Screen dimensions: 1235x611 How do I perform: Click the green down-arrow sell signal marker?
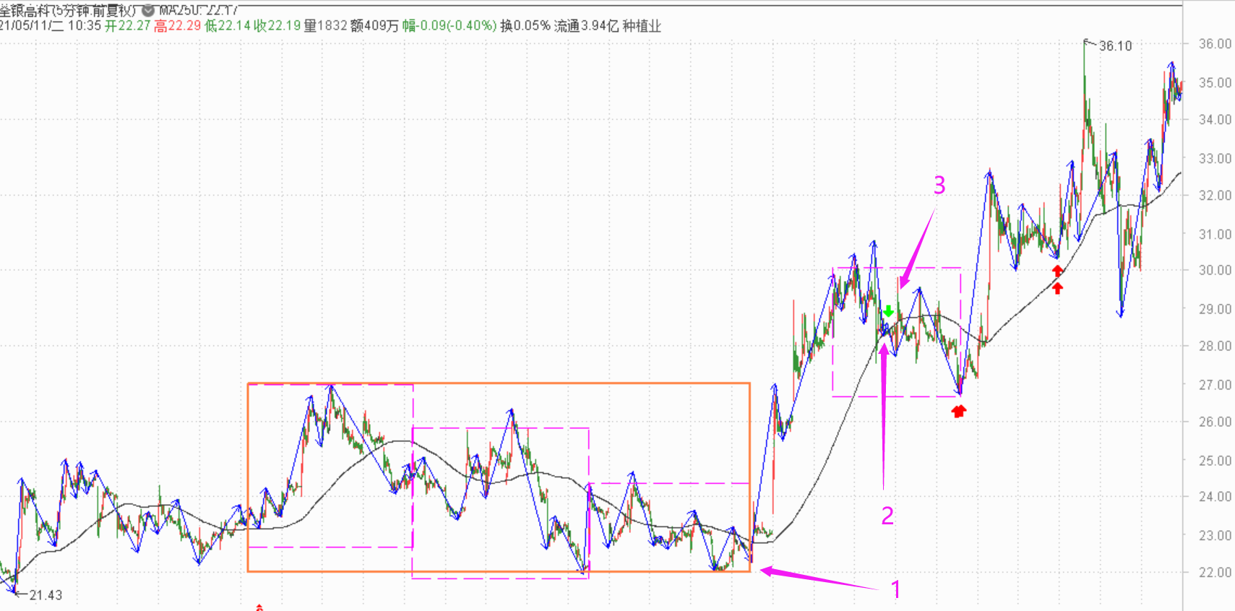889,311
